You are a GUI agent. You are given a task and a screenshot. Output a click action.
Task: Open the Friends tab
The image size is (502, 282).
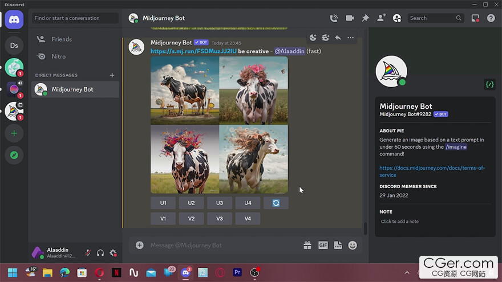(75, 39)
